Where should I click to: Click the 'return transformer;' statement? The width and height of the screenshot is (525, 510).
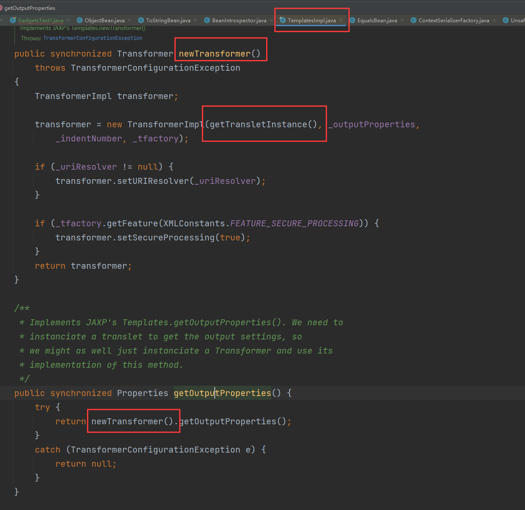84,266
